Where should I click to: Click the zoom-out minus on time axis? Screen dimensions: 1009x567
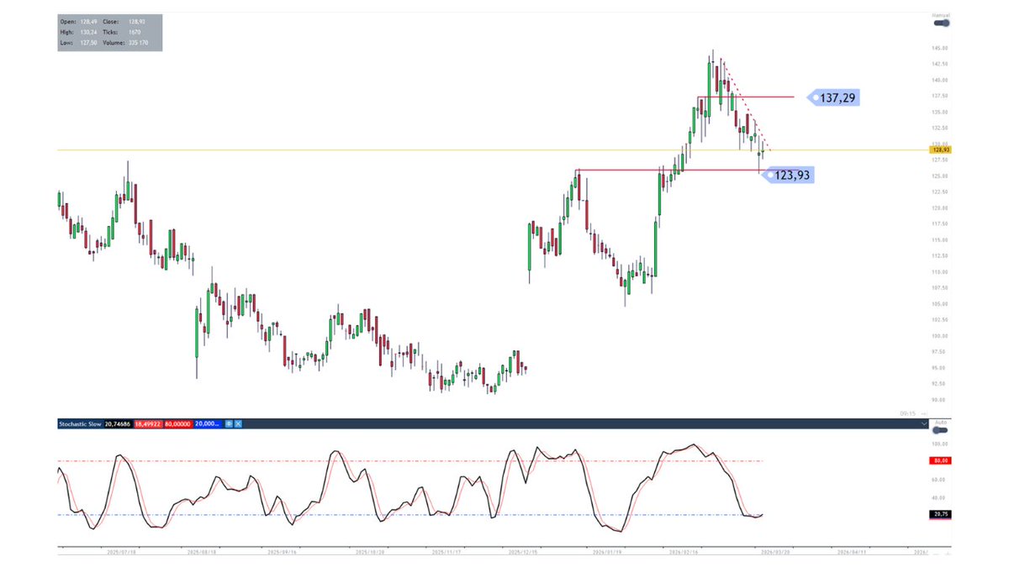(x=936, y=554)
